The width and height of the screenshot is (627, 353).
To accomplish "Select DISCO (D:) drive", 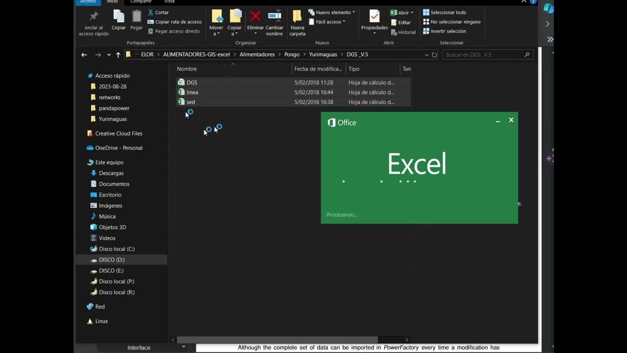I will tap(121, 260).
